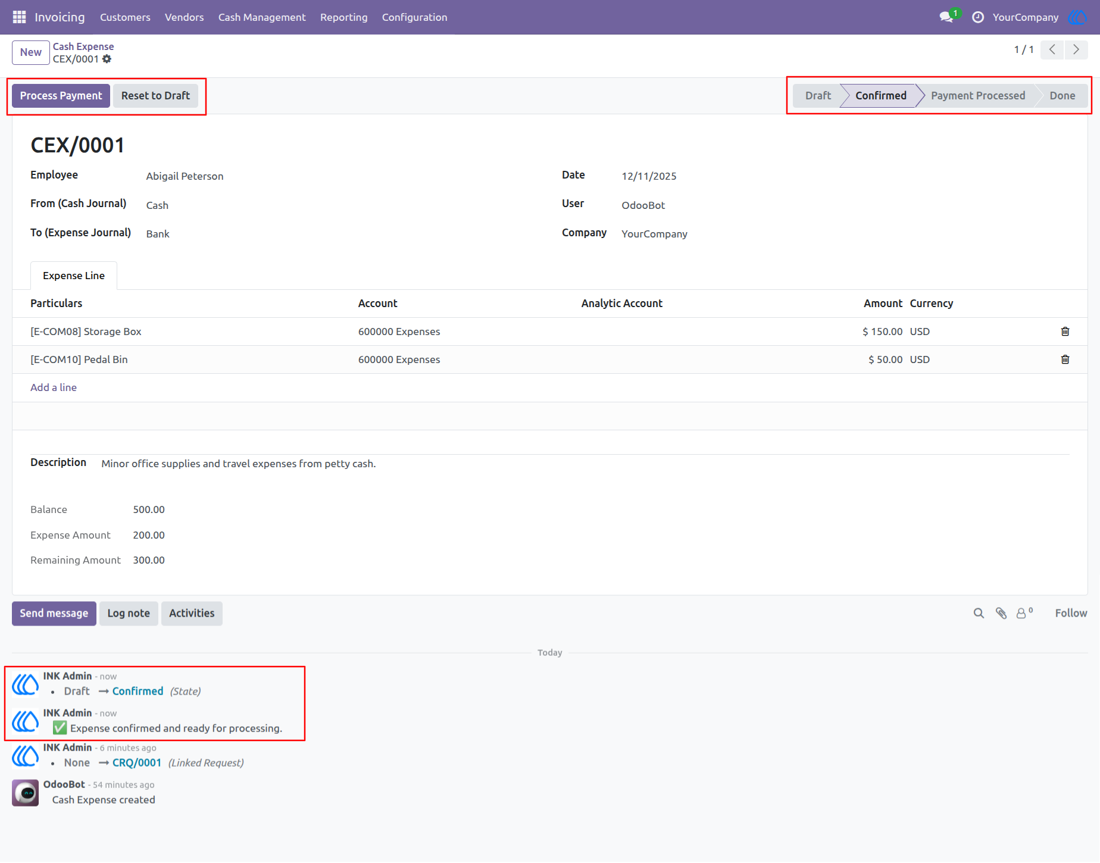This screenshot has height=863, width=1100.
Task: Click the attachments paperclip icon
Action: [x=1001, y=614]
